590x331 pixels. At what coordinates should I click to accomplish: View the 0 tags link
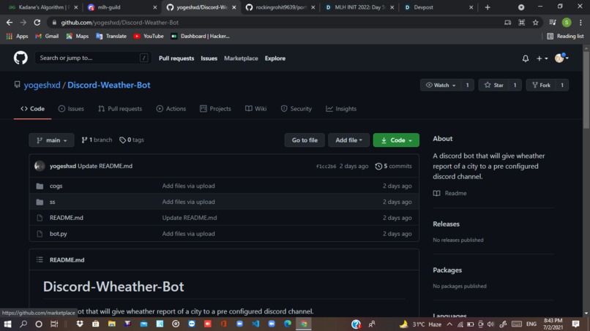(132, 140)
